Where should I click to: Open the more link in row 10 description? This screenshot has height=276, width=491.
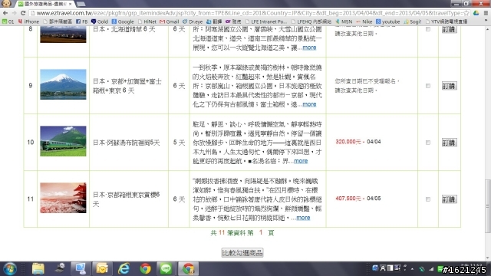301,161
